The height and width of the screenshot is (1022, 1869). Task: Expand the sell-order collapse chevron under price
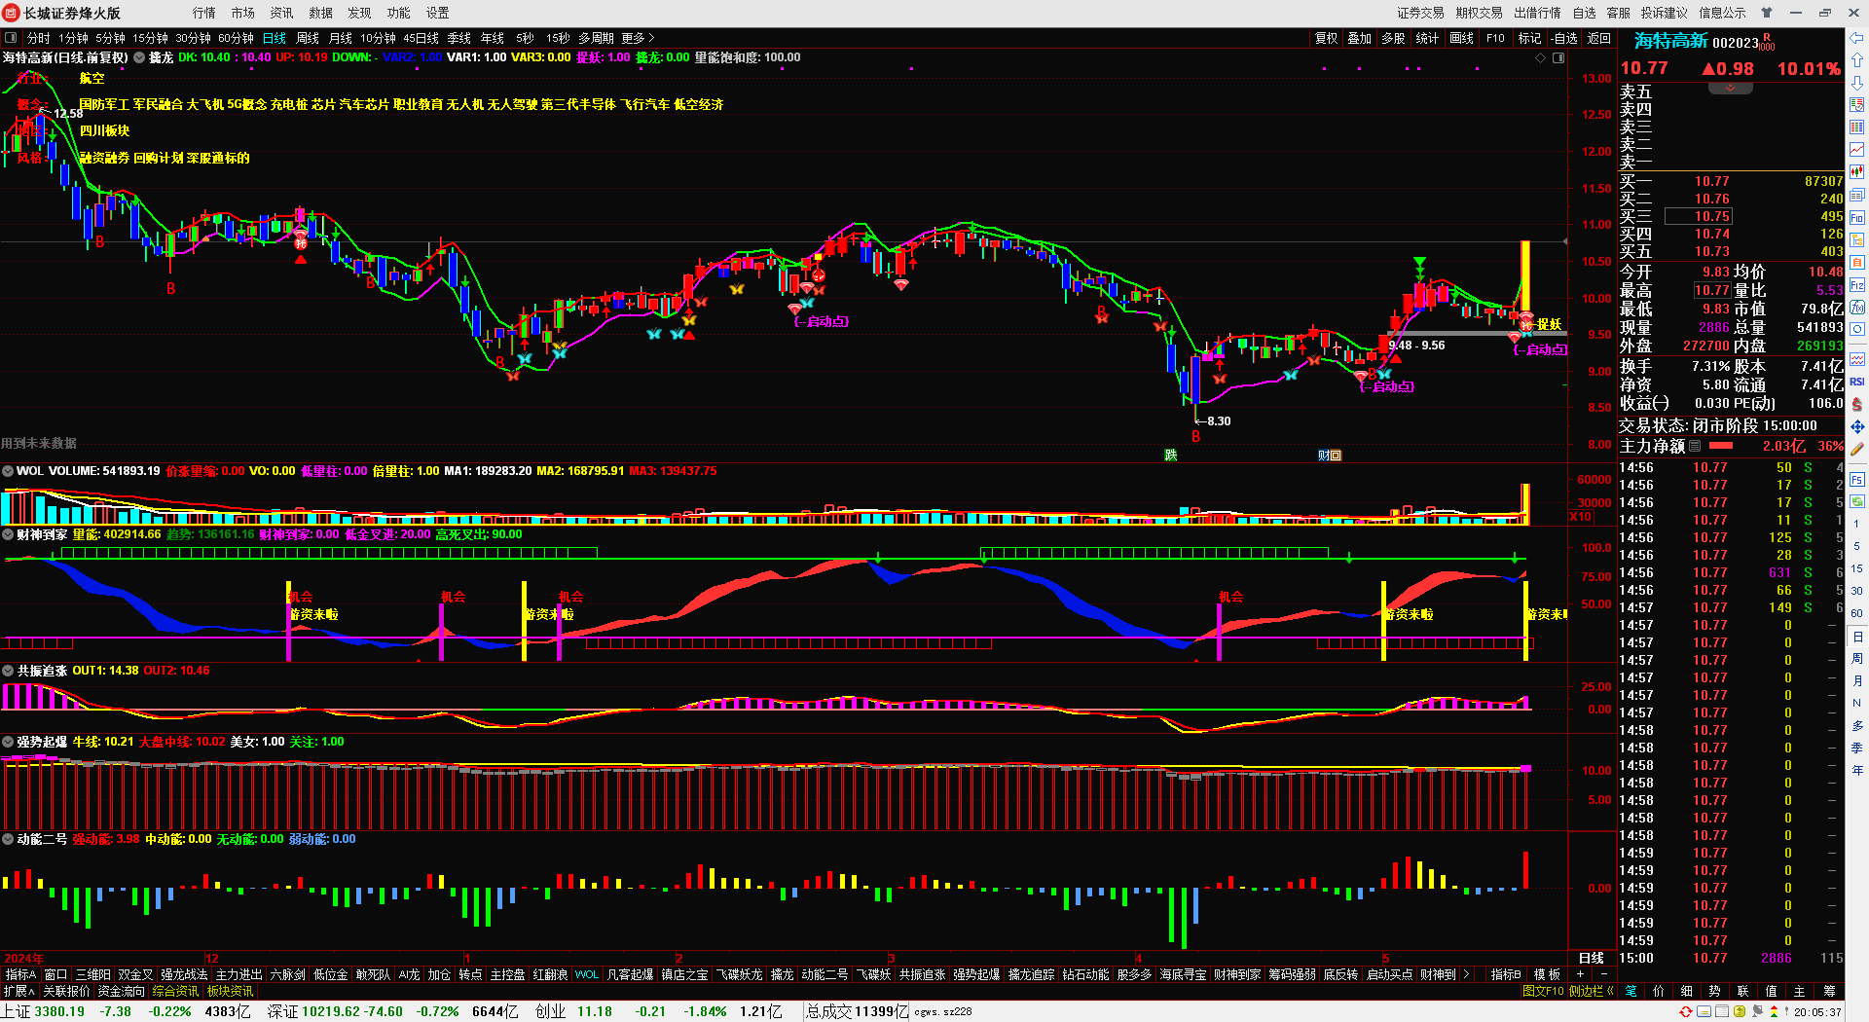pos(1730,88)
